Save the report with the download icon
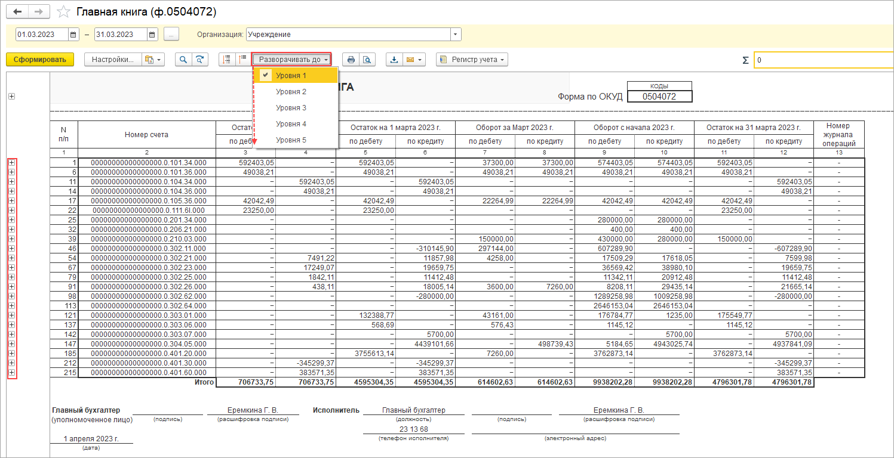 click(x=394, y=60)
